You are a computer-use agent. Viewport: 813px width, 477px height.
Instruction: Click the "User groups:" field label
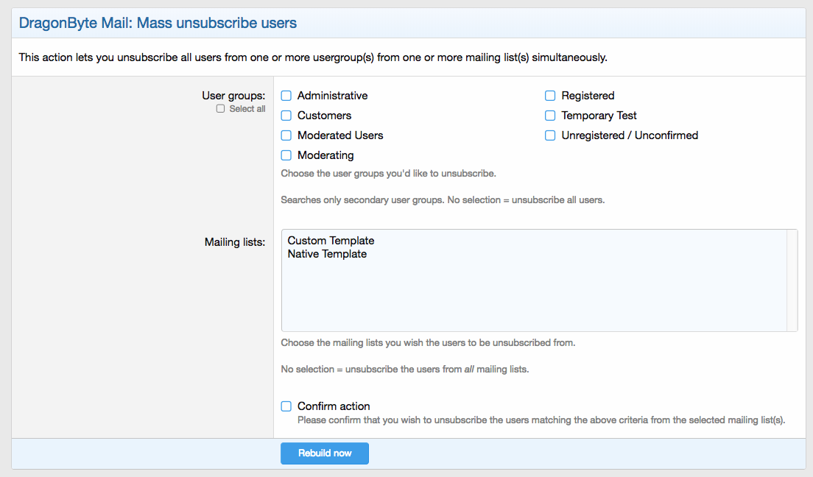pos(233,96)
